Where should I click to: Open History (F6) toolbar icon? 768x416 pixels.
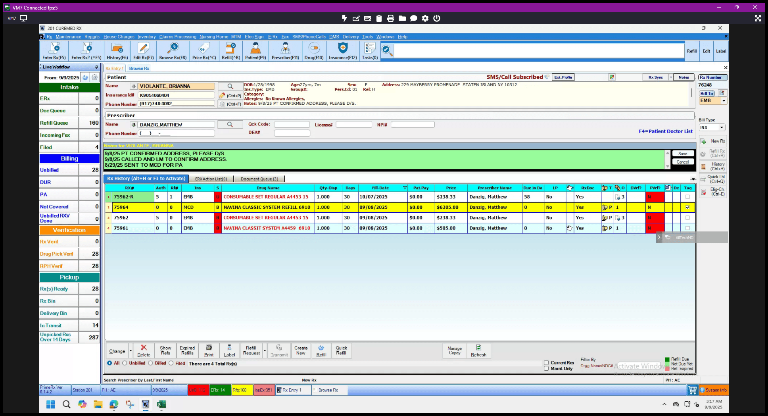(x=117, y=51)
